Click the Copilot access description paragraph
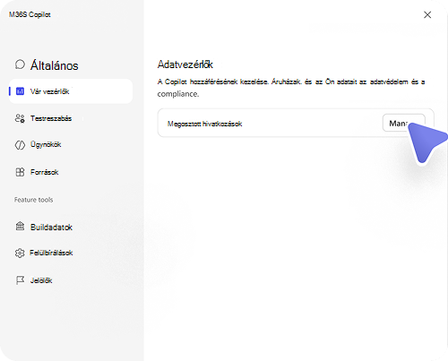Screen dimensions: 448x361 pos(291,88)
